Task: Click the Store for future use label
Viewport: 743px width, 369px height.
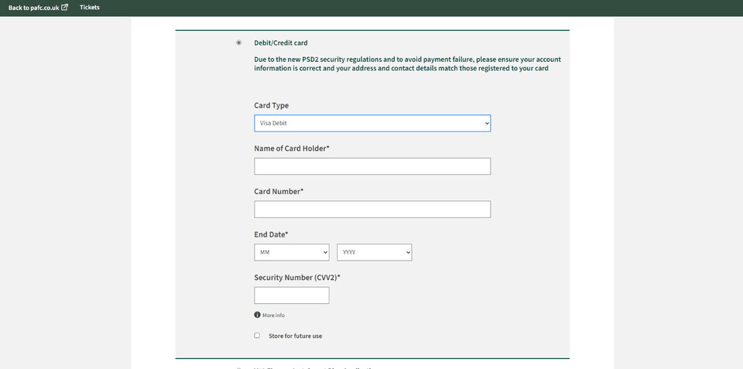Action: click(295, 336)
